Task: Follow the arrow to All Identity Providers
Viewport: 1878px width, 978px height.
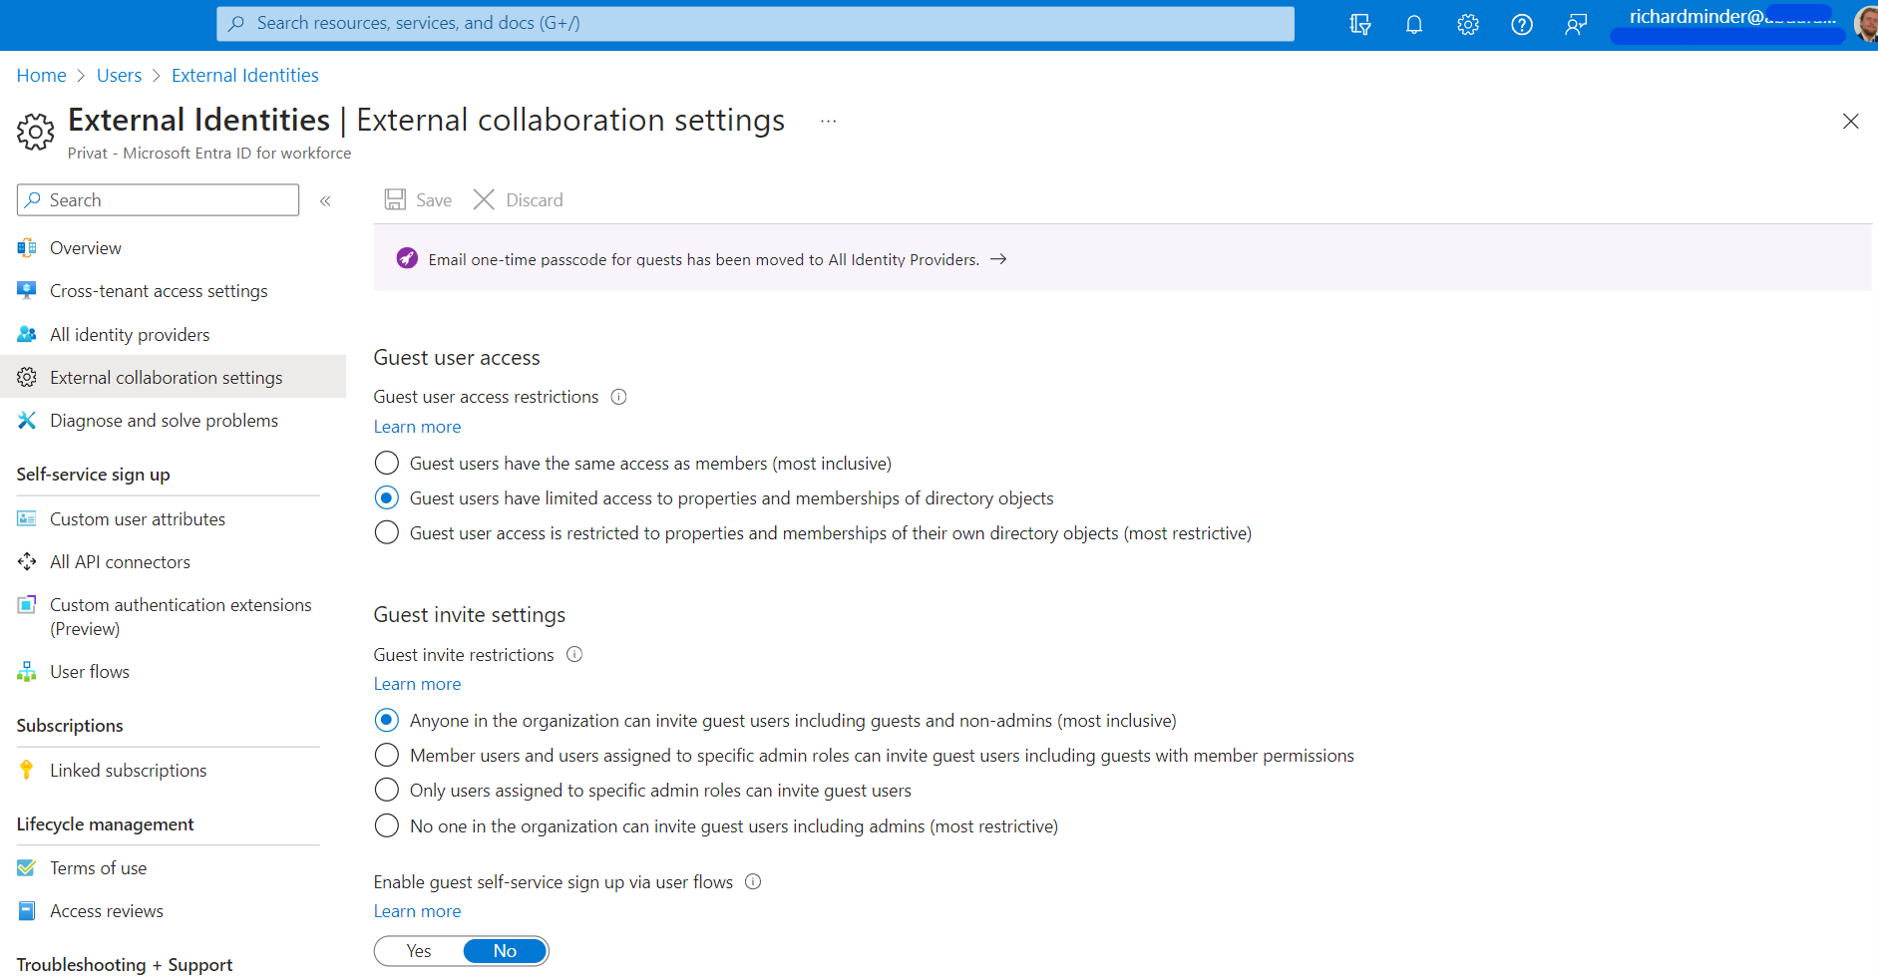Action: pyautogui.click(x=998, y=259)
